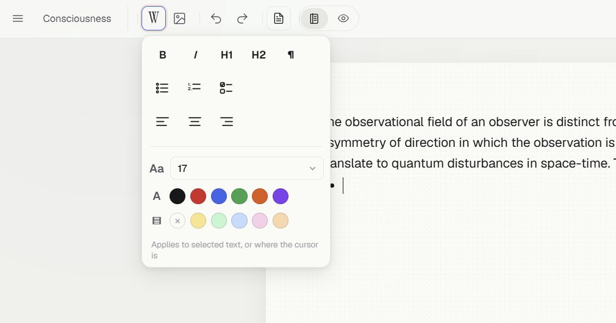
Task: Insert a bulleted list
Action: [x=162, y=88]
